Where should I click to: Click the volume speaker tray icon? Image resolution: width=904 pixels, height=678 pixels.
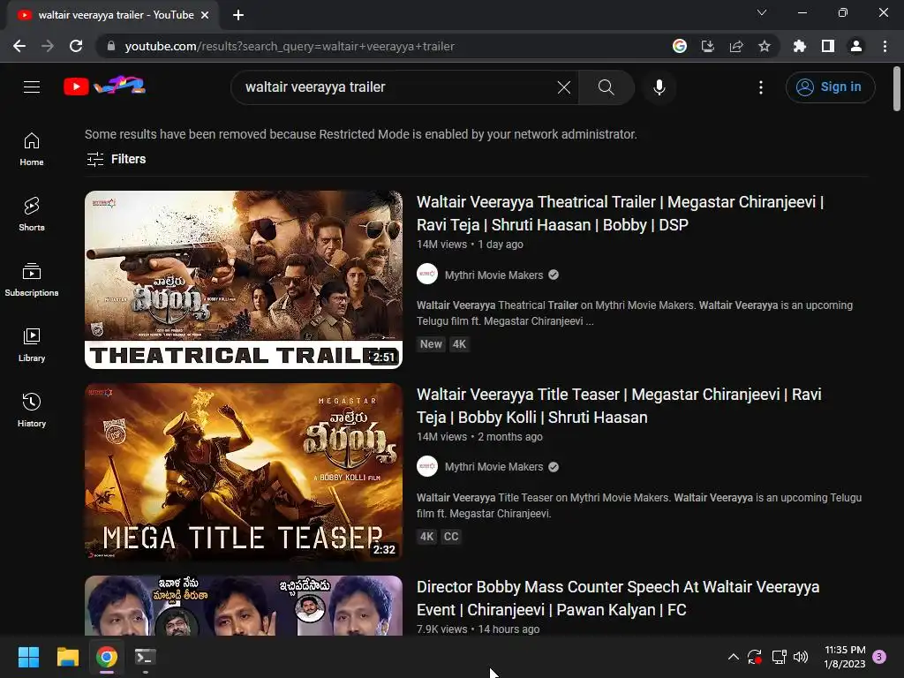click(800, 657)
